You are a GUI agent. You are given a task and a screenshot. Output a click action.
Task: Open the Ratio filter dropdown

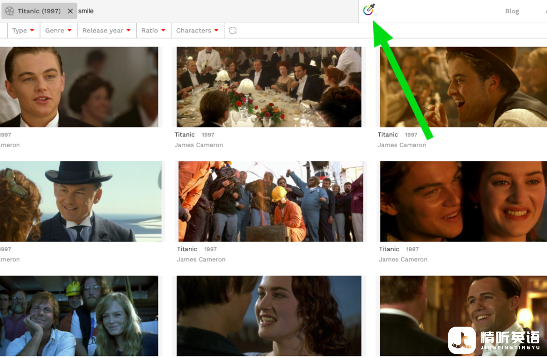[x=153, y=31]
